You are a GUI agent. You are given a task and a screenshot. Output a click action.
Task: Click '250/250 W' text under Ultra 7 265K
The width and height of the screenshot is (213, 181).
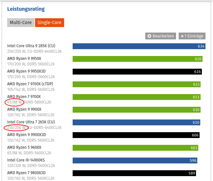click(16, 128)
